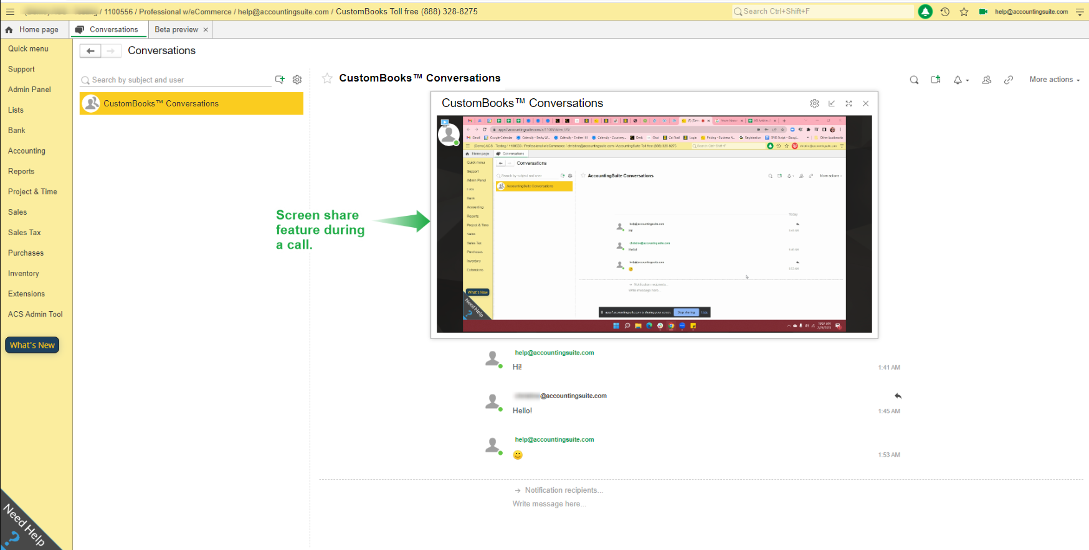Viewport: 1089px width, 550px height.
Task: Click the new discussion icon in conversation toolbar
Action: pyautogui.click(x=935, y=80)
